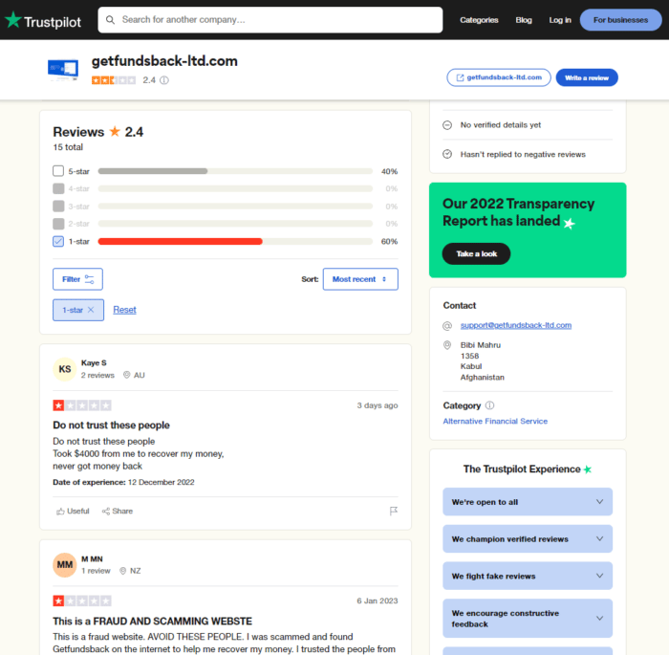Open Blog in the top navigation

(x=524, y=20)
